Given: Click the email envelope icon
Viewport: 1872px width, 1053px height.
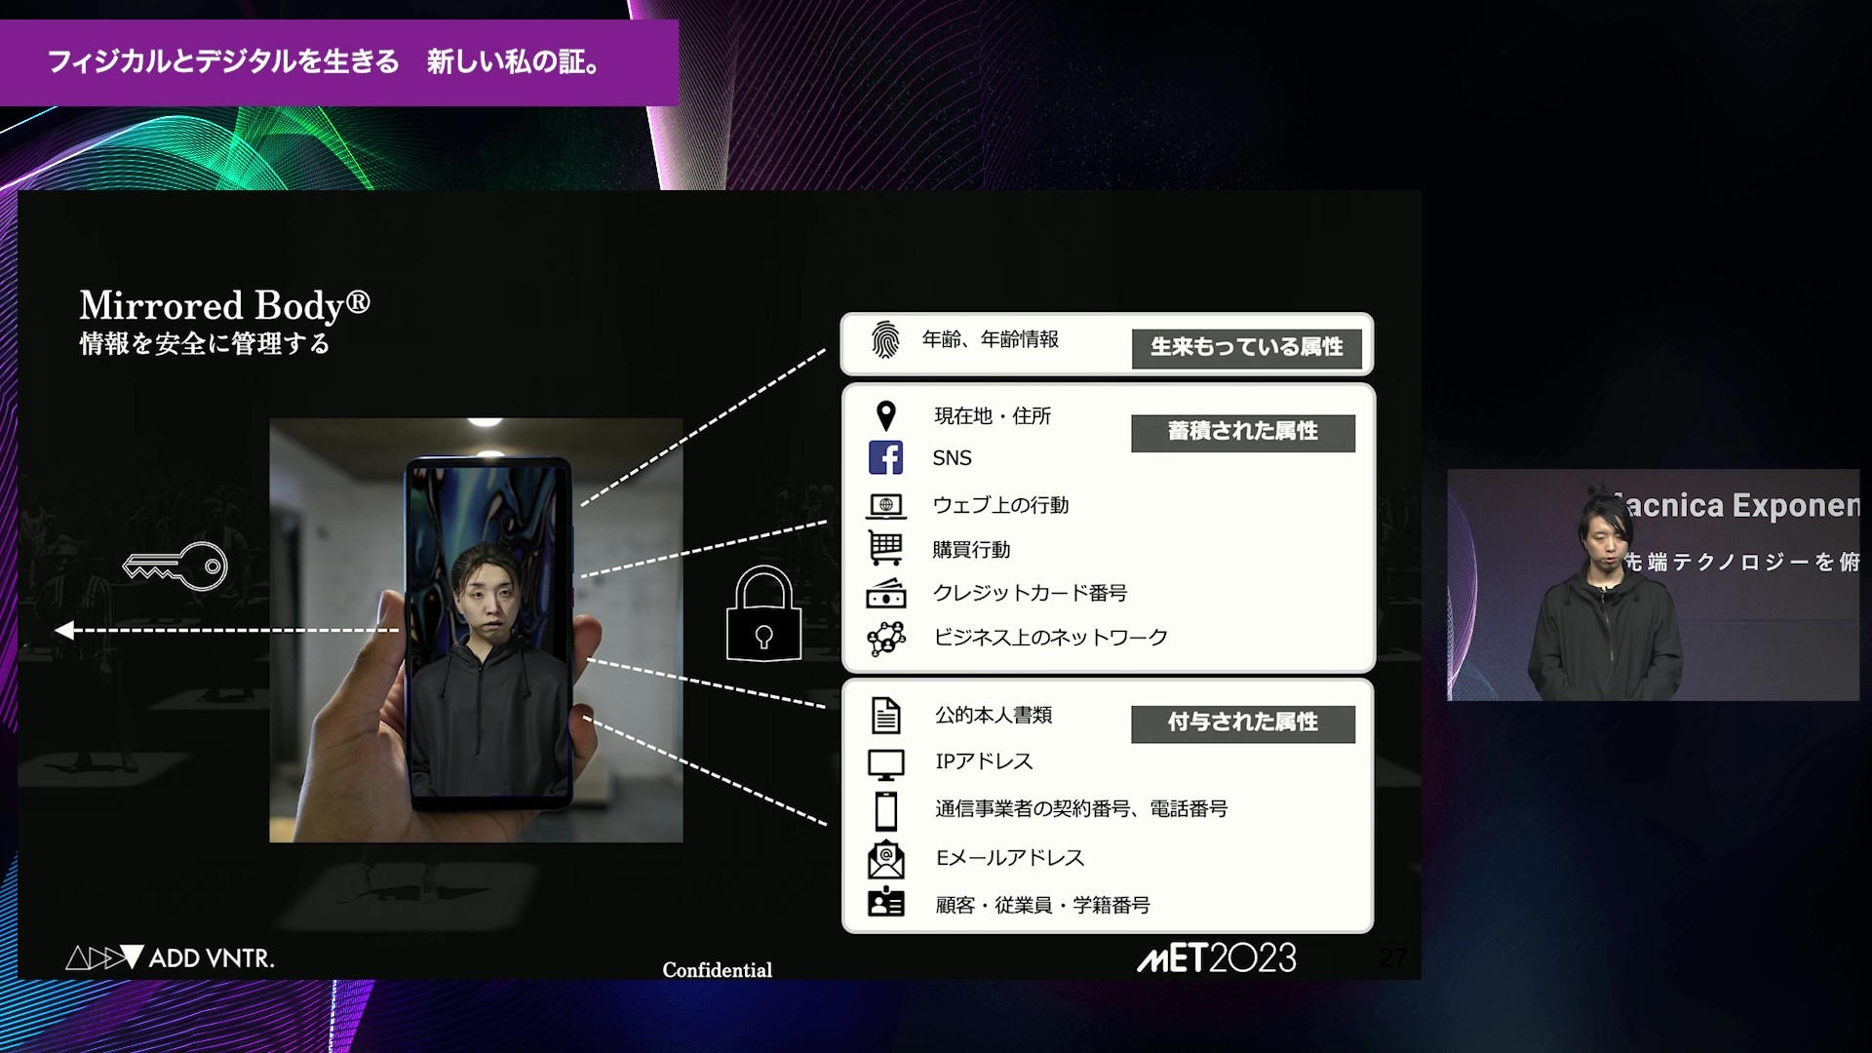Looking at the screenshot, I should [x=885, y=858].
